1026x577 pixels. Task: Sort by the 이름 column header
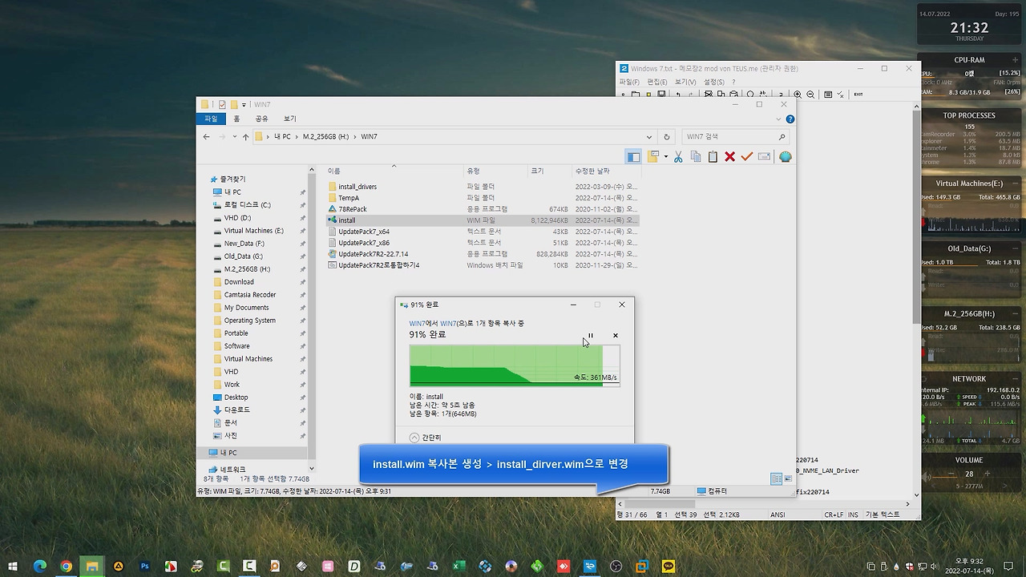(x=395, y=171)
